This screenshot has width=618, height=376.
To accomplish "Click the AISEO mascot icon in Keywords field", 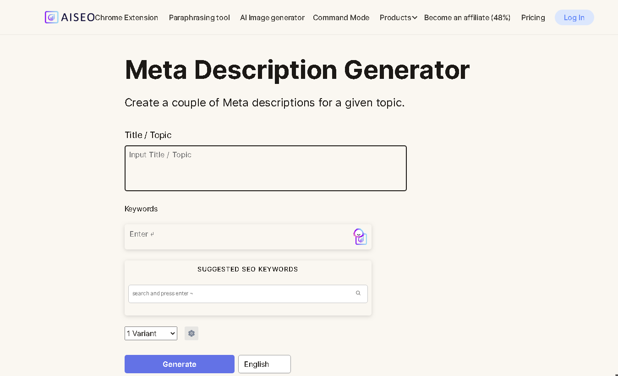I will coord(360,237).
